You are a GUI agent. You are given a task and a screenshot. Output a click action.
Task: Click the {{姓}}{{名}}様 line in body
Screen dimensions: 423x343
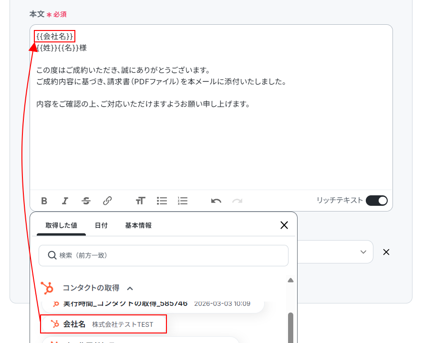pos(62,48)
